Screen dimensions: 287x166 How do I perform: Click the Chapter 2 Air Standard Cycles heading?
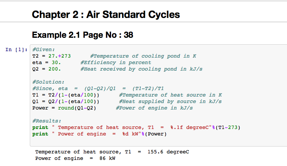click(x=106, y=15)
